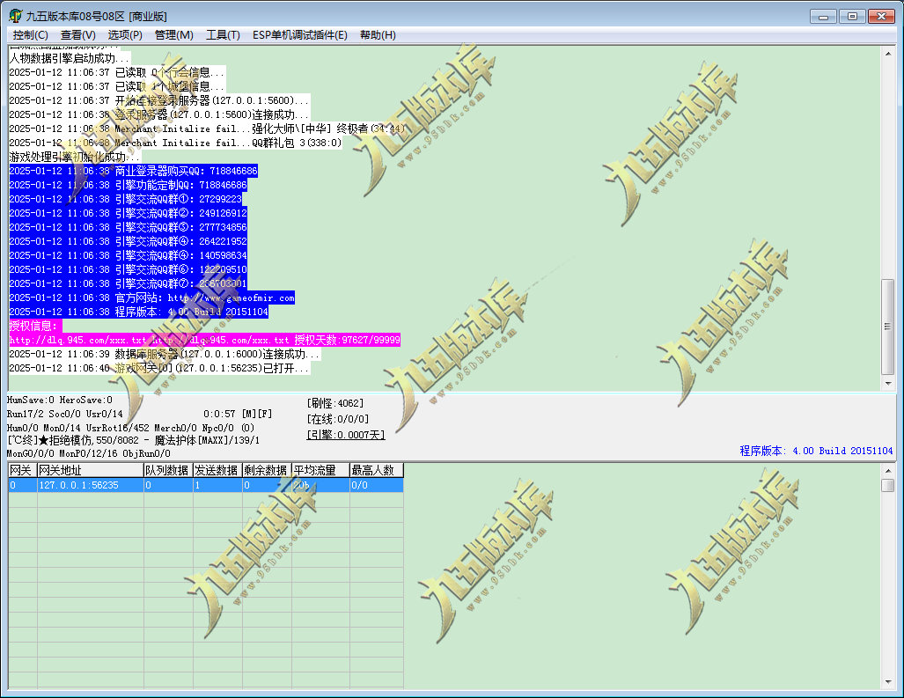The image size is (904, 698).
Task: Click the 授权天数:97627/99999 log line
Action: (205, 340)
